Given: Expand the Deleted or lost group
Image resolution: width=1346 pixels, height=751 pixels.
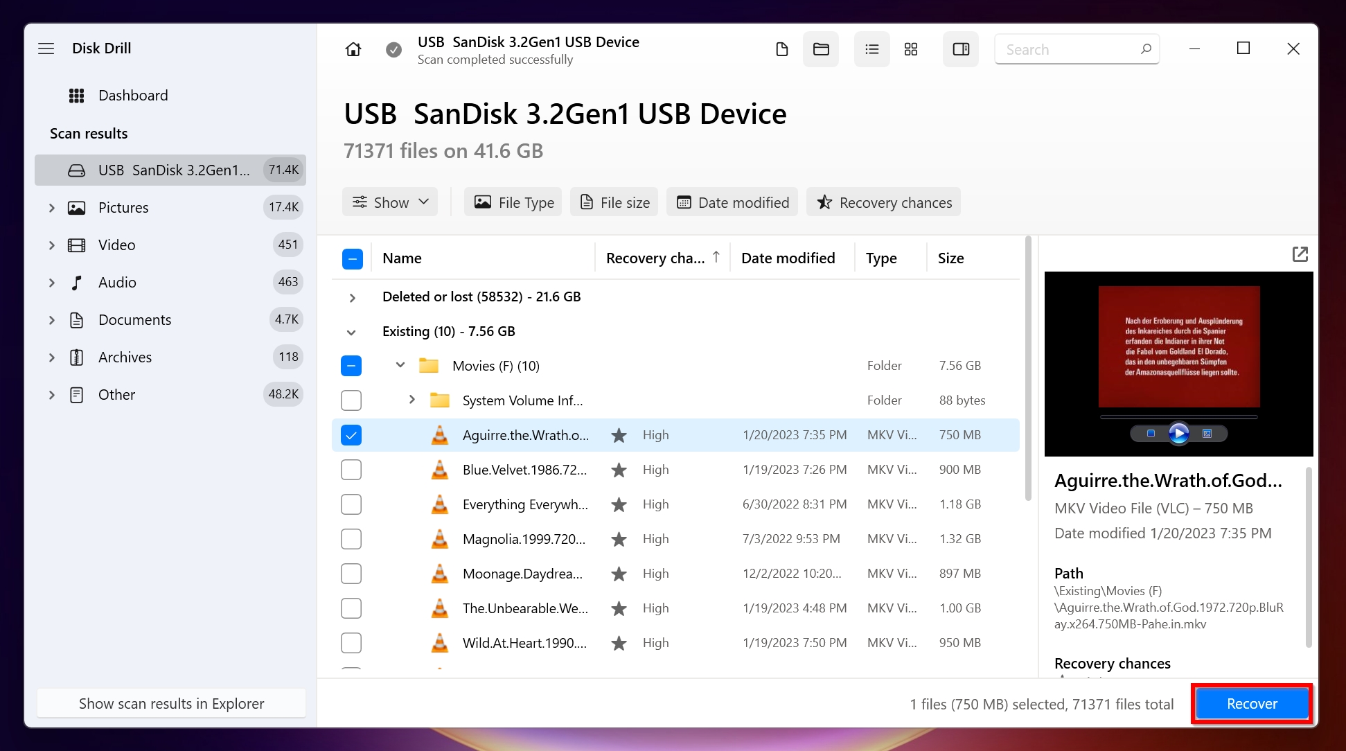Looking at the screenshot, I should pyautogui.click(x=352, y=298).
